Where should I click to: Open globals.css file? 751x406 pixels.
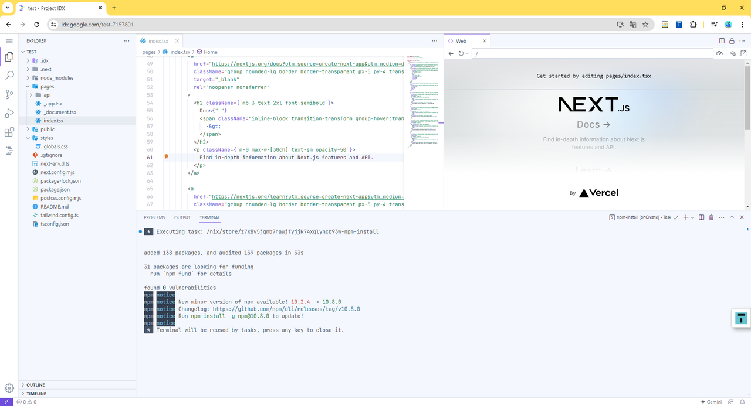(56, 146)
